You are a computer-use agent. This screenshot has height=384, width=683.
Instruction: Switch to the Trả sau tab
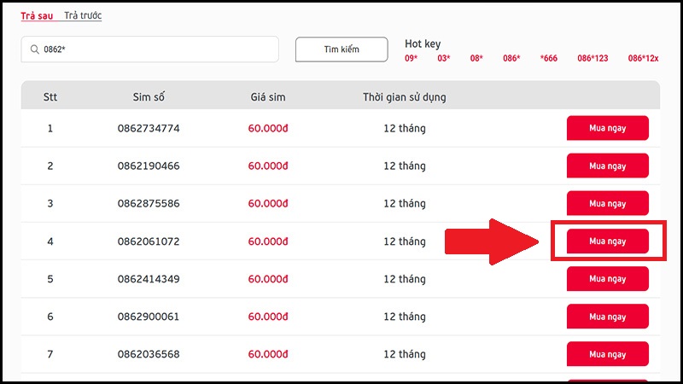(38, 16)
